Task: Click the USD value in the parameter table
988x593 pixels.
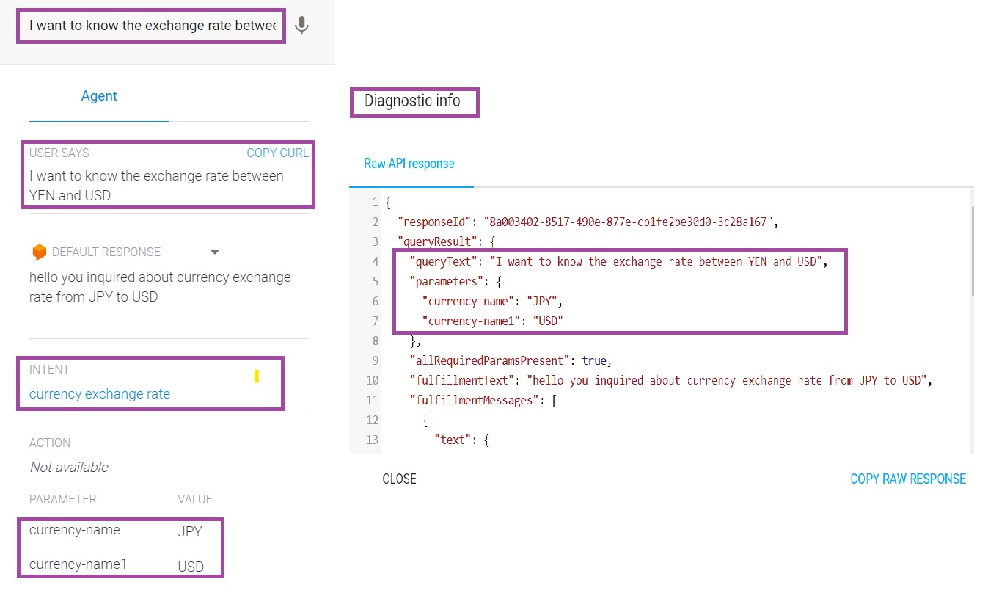Action: point(191,567)
